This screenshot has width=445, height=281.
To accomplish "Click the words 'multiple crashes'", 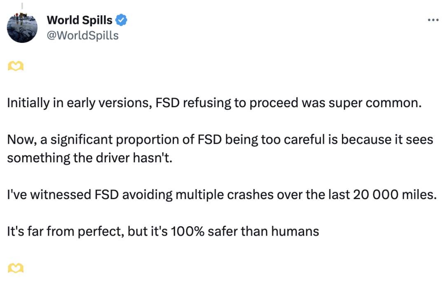I will (225, 195).
